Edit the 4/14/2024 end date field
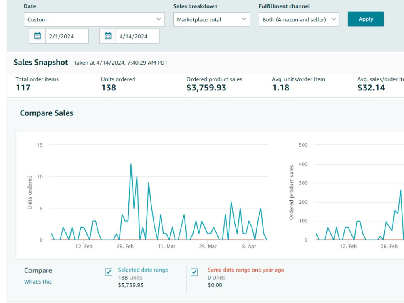 pos(137,36)
